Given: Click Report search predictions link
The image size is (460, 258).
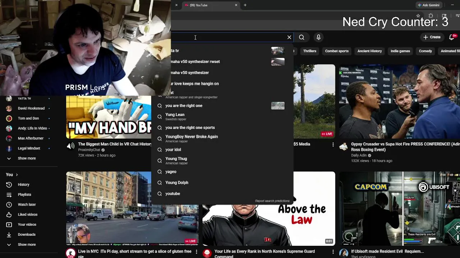Looking at the screenshot, I should point(272,201).
